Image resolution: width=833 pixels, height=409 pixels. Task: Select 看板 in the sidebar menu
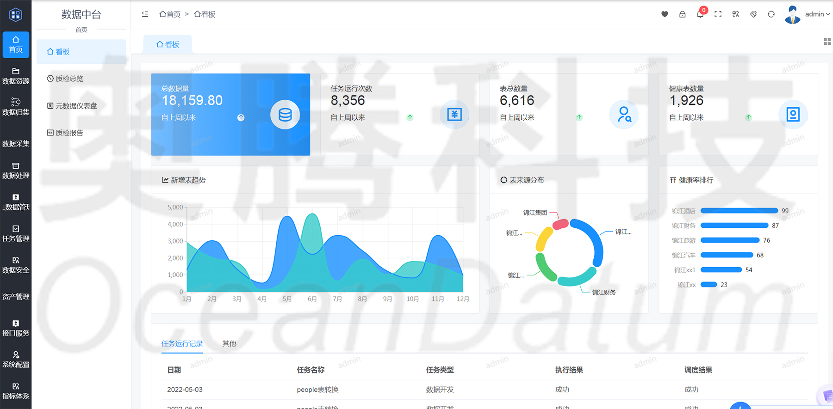tap(81, 52)
